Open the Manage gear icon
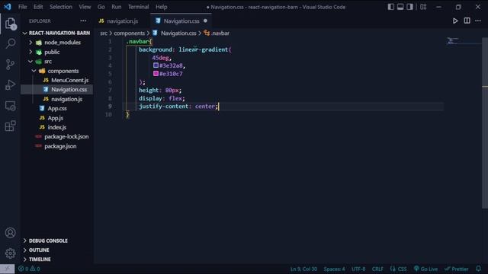The width and height of the screenshot is (488, 274). (10, 253)
